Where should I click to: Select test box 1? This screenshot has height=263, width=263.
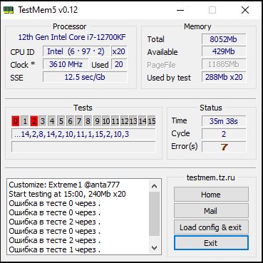(25, 121)
